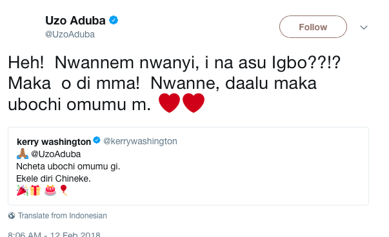
Task: Click the gift box emoji
Action: point(35,190)
